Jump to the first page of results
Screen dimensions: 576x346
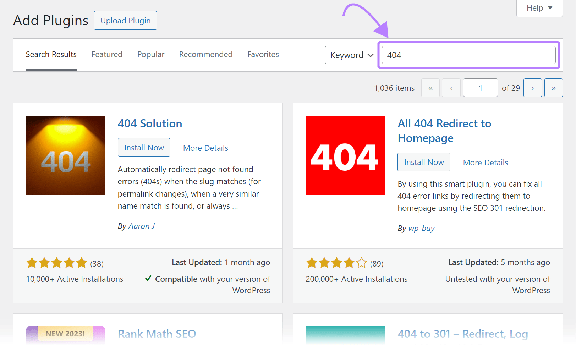[430, 88]
